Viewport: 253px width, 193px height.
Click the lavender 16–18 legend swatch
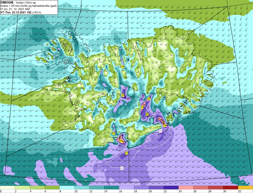(126, 188)
